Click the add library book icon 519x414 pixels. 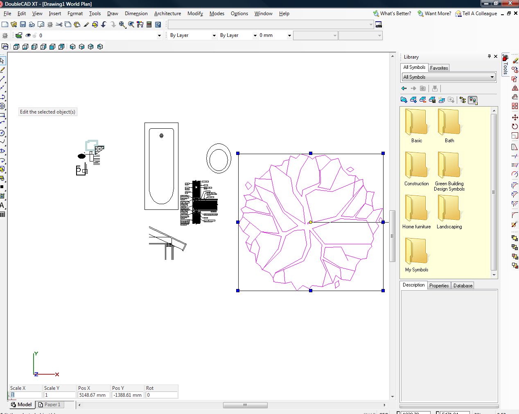(413, 100)
